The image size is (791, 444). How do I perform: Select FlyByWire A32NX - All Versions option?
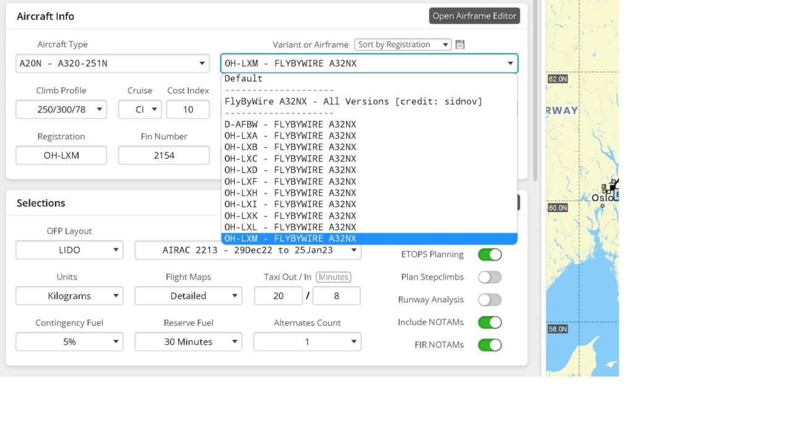tap(370, 102)
